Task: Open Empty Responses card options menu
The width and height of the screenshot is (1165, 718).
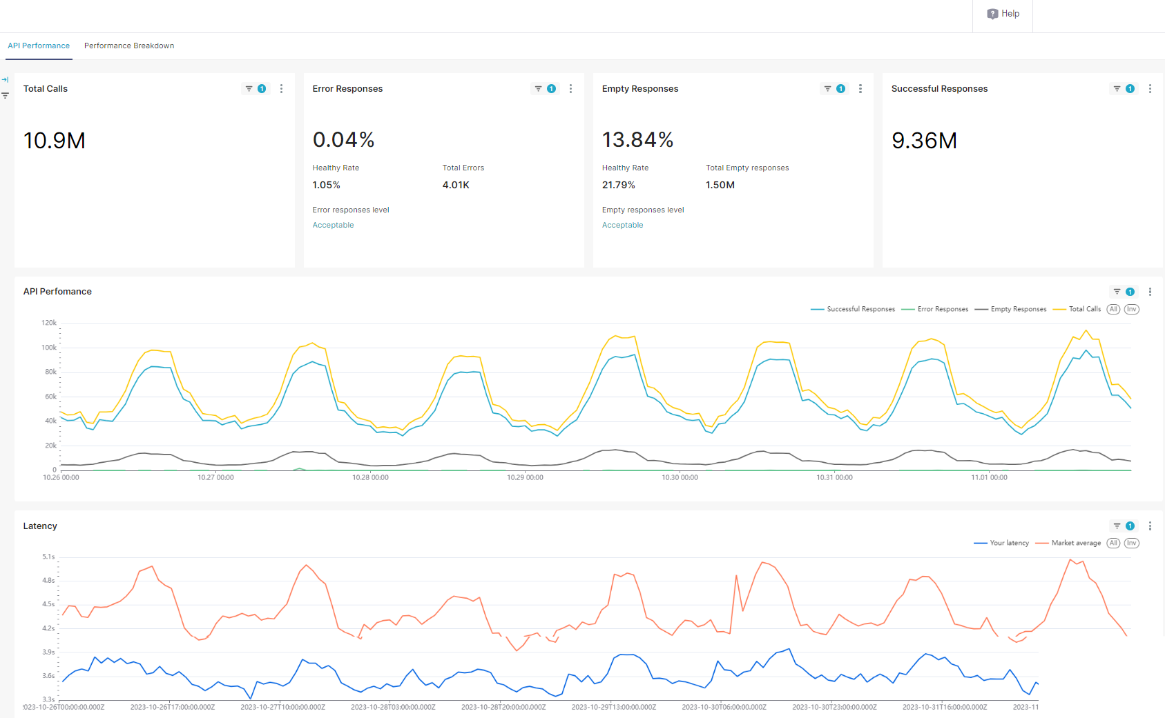Action: (860, 89)
